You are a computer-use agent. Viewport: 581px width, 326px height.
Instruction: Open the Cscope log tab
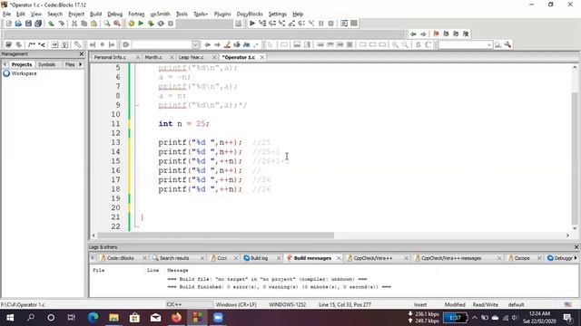point(522,258)
